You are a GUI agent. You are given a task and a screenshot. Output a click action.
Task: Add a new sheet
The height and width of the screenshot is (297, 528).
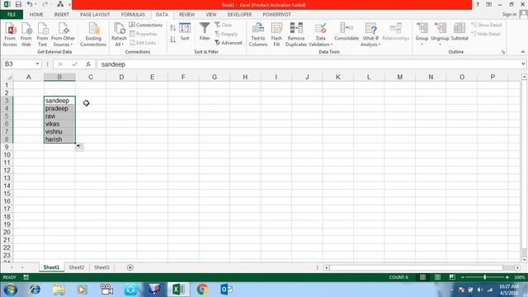(x=130, y=267)
